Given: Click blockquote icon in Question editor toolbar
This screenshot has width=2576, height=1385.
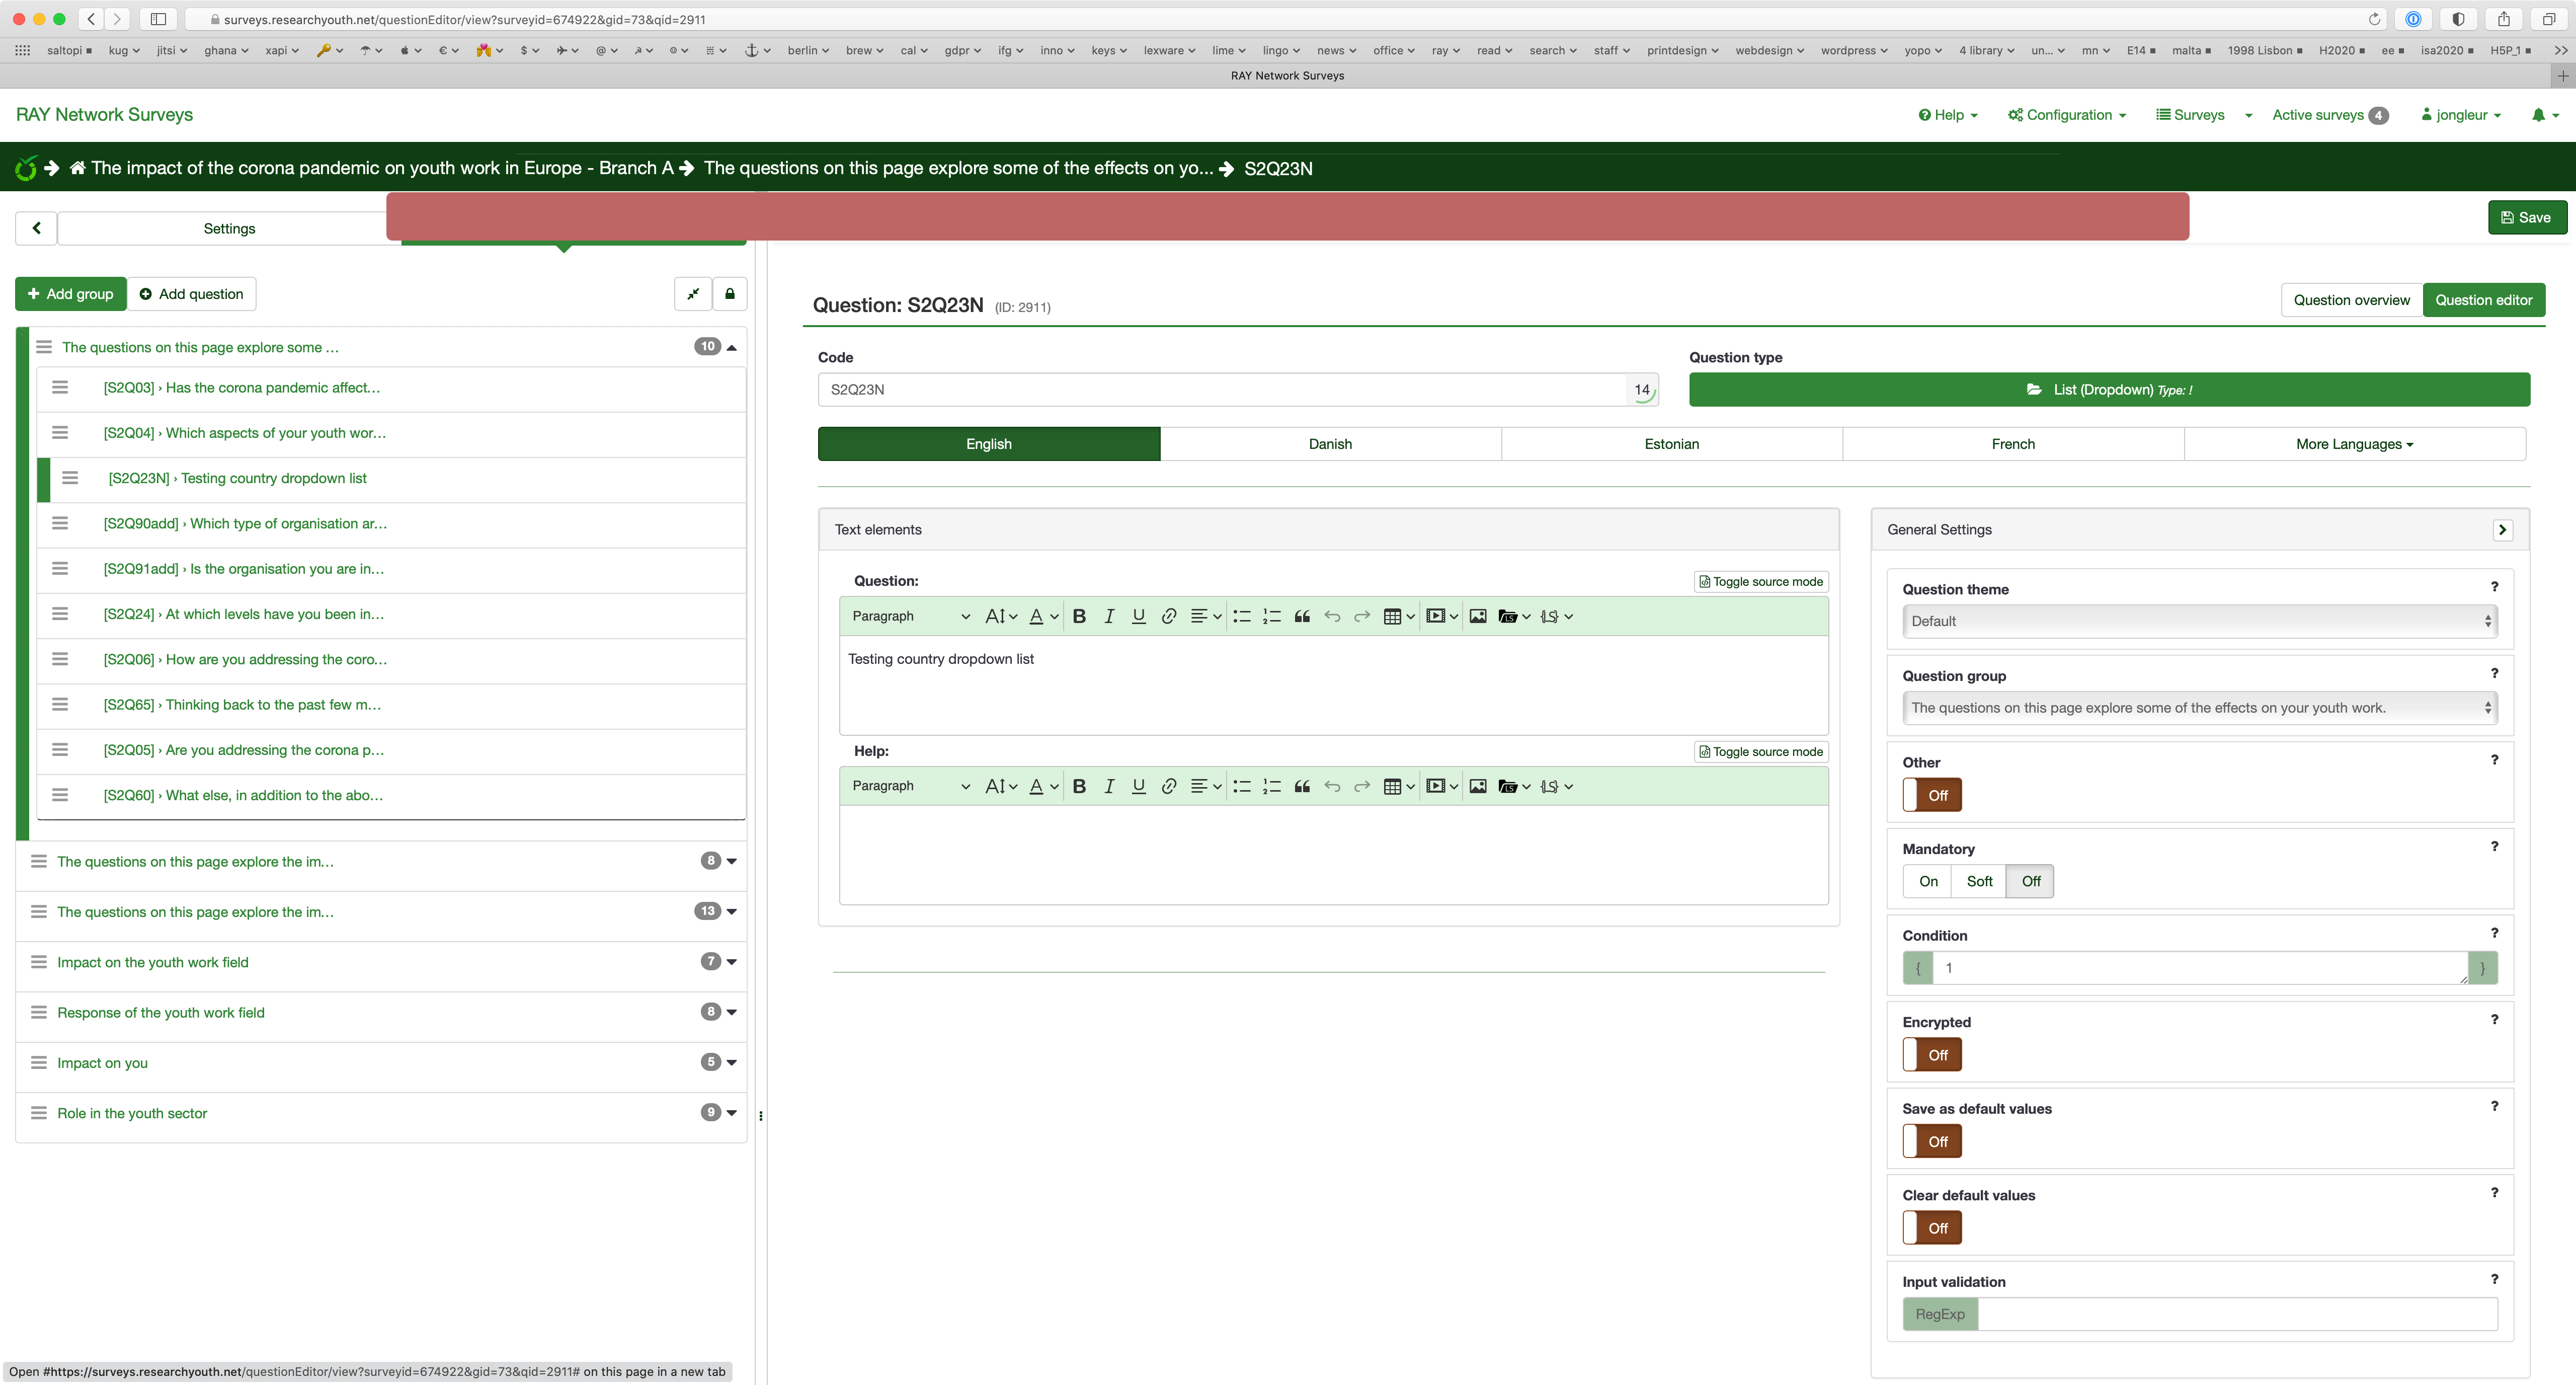Looking at the screenshot, I should (1301, 616).
